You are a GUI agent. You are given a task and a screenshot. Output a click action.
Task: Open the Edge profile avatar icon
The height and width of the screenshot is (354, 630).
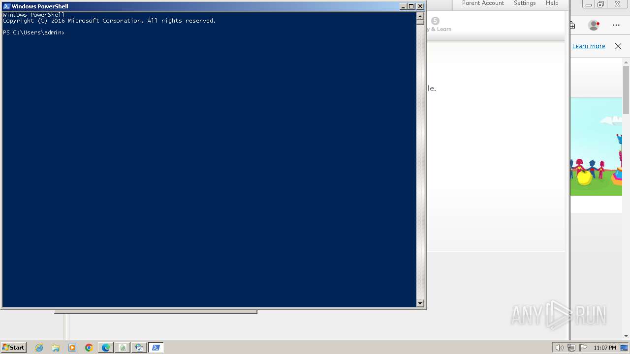(594, 25)
